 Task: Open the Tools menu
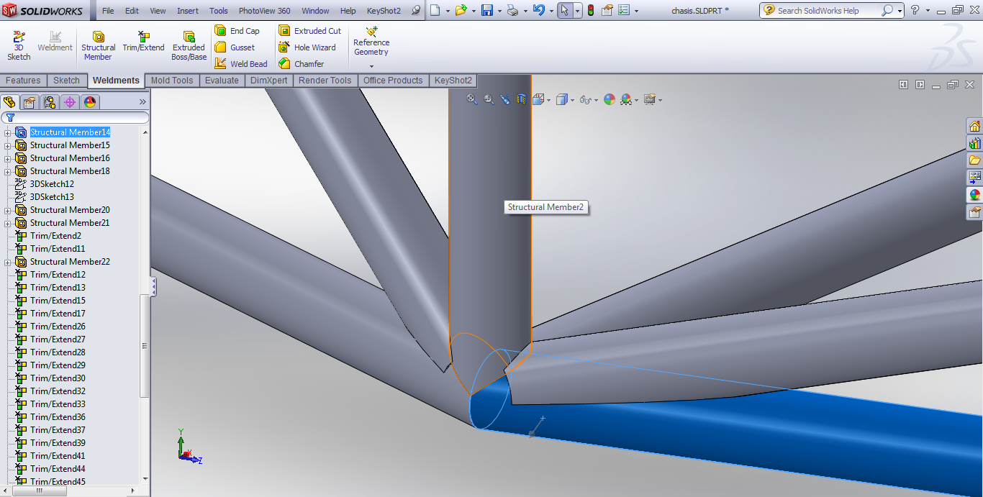(219, 11)
